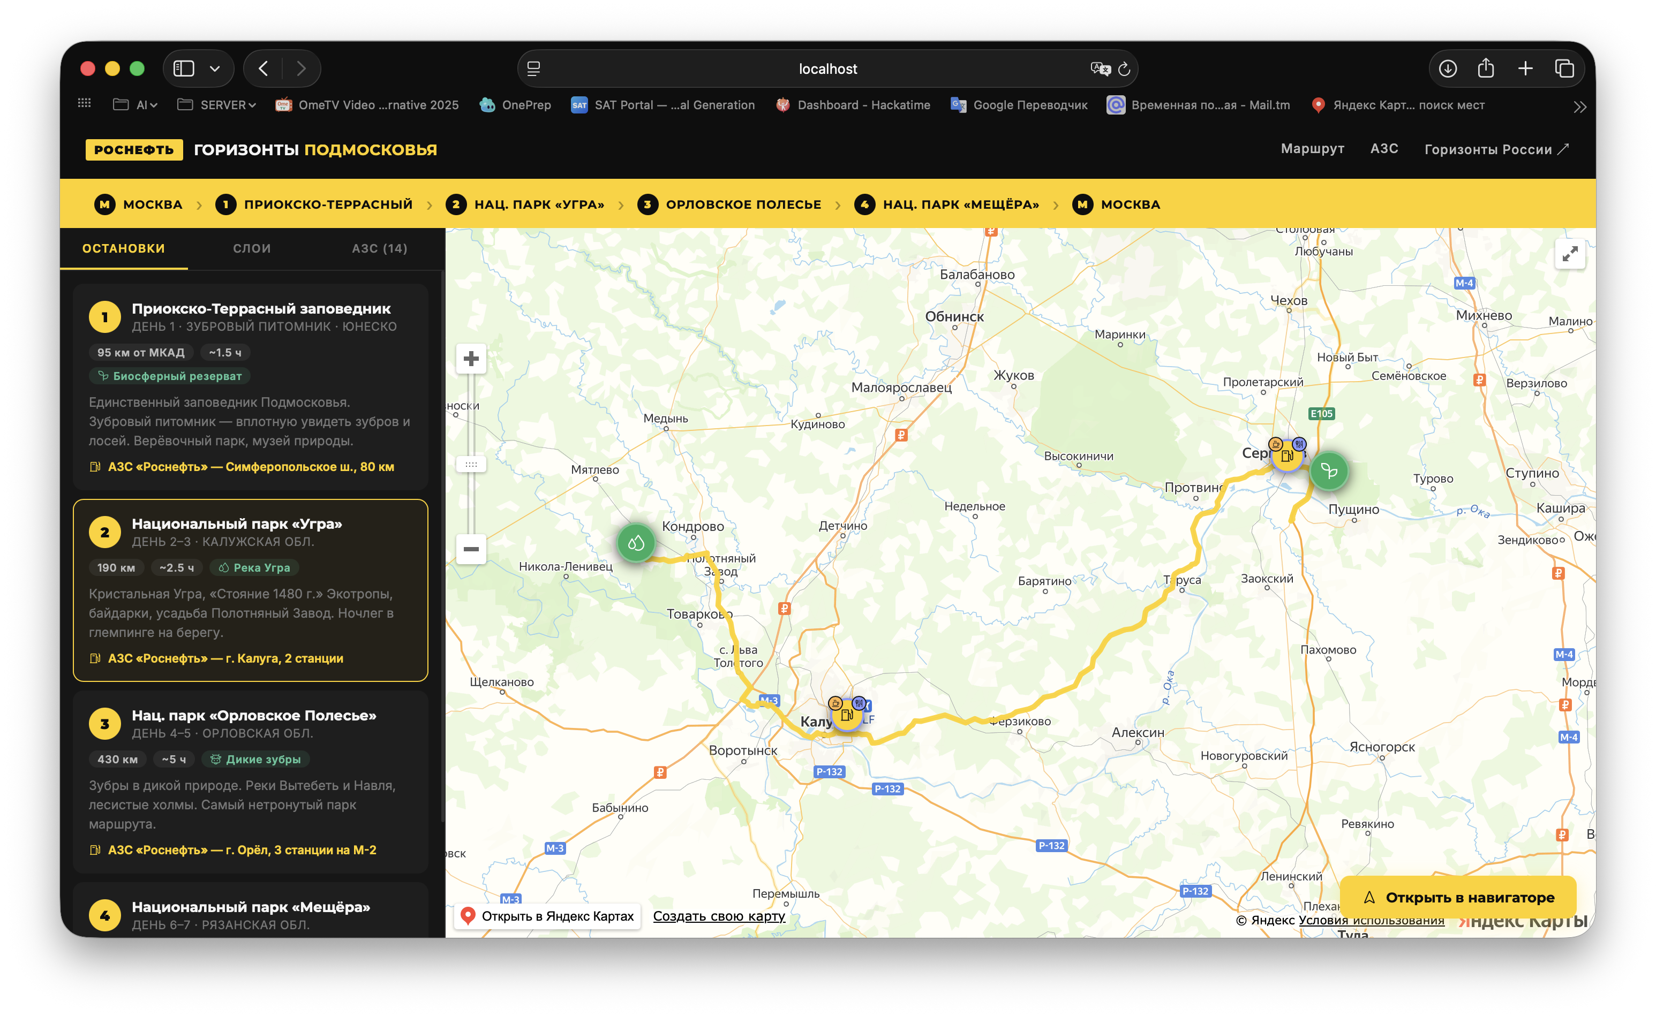
Task: Open Google Переводчик bookmark
Action: tap(1019, 105)
